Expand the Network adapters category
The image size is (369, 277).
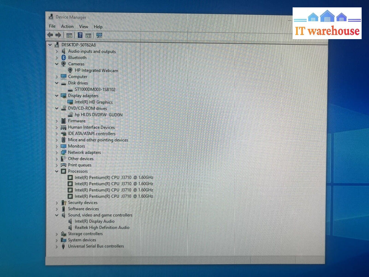coord(57,153)
